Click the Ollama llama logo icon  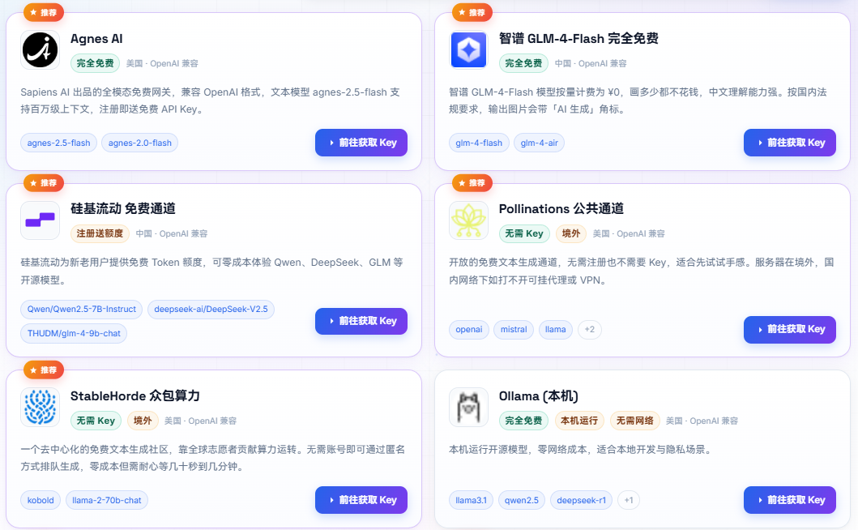tap(468, 408)
